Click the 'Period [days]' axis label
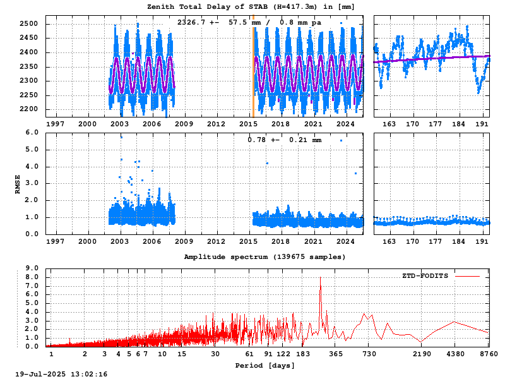 264,366
